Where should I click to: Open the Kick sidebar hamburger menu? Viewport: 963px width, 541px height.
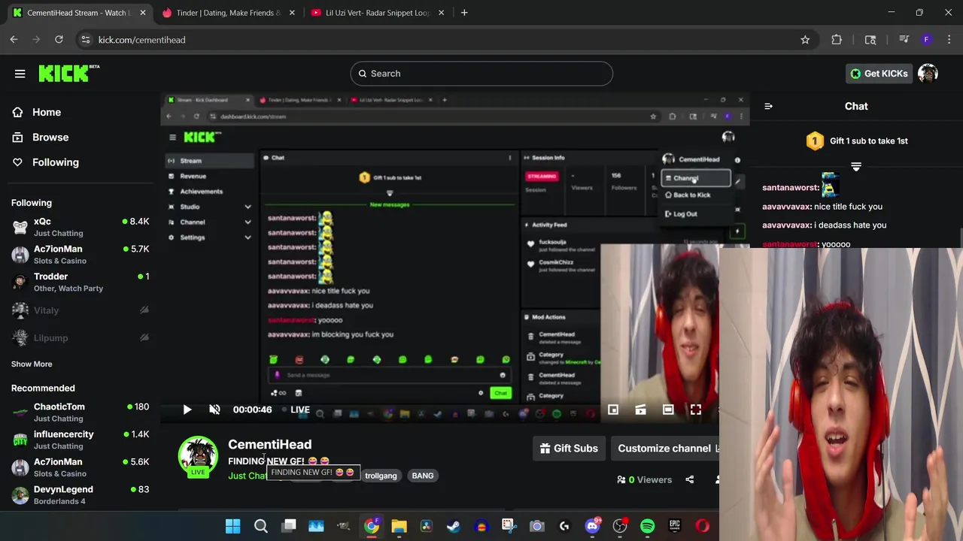point(20,74)
